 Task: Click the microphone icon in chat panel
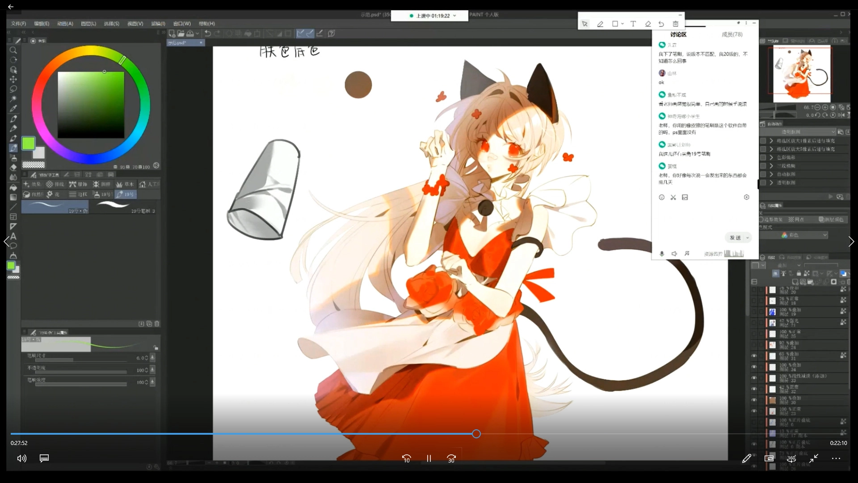[x=662, y=254]
